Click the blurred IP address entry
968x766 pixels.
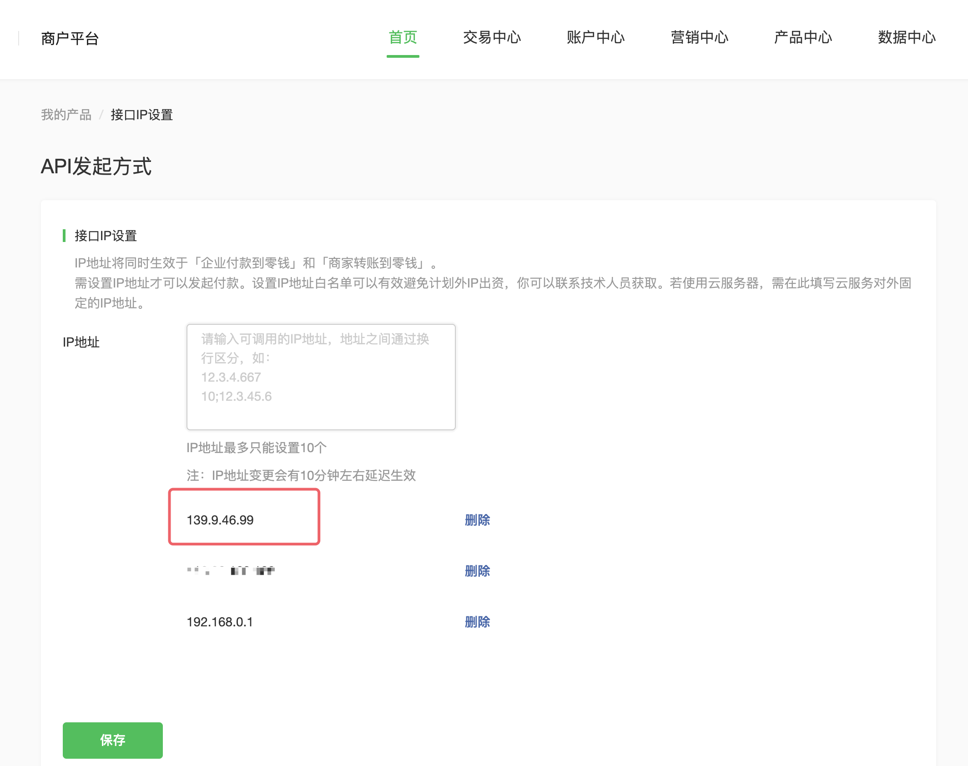[231, 571]
